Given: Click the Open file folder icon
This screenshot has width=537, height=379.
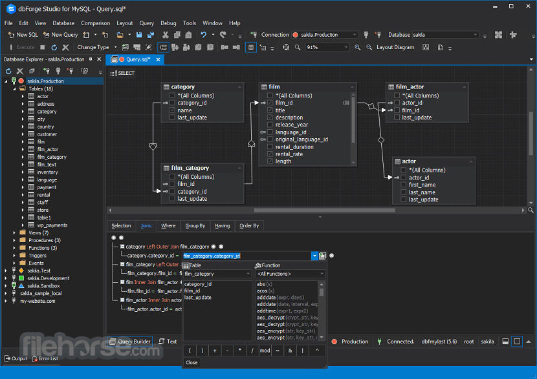Looking at the screenshot, I should coord(120,35).
